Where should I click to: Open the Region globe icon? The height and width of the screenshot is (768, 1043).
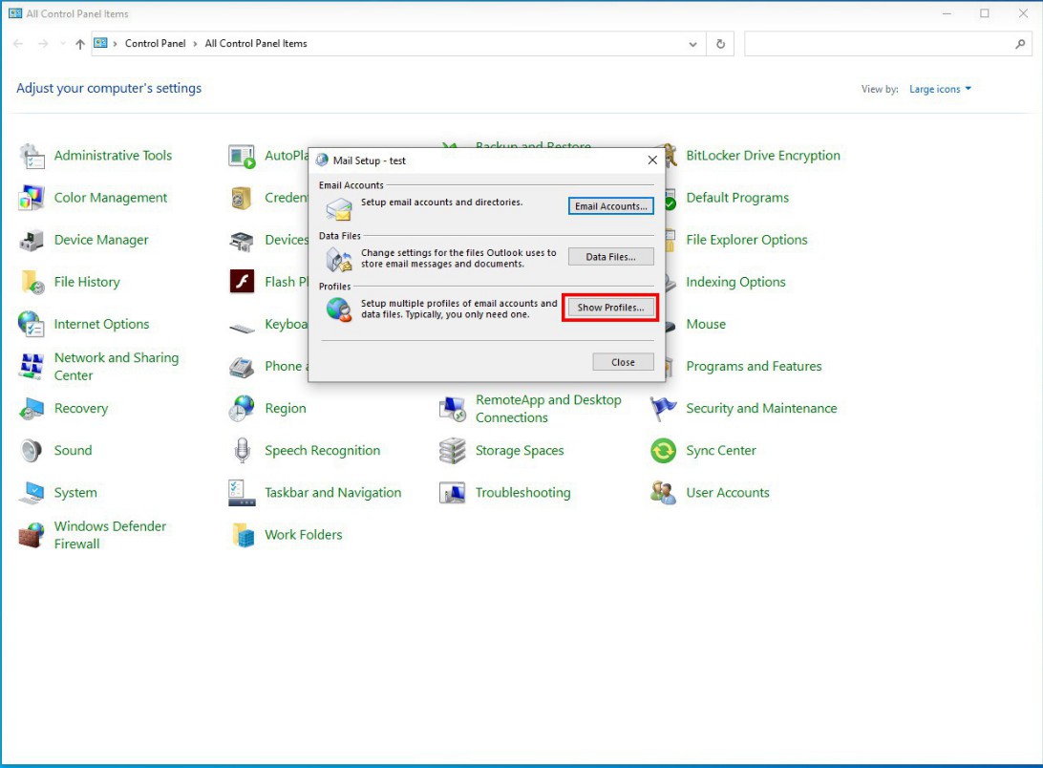(x=242, y=409)
